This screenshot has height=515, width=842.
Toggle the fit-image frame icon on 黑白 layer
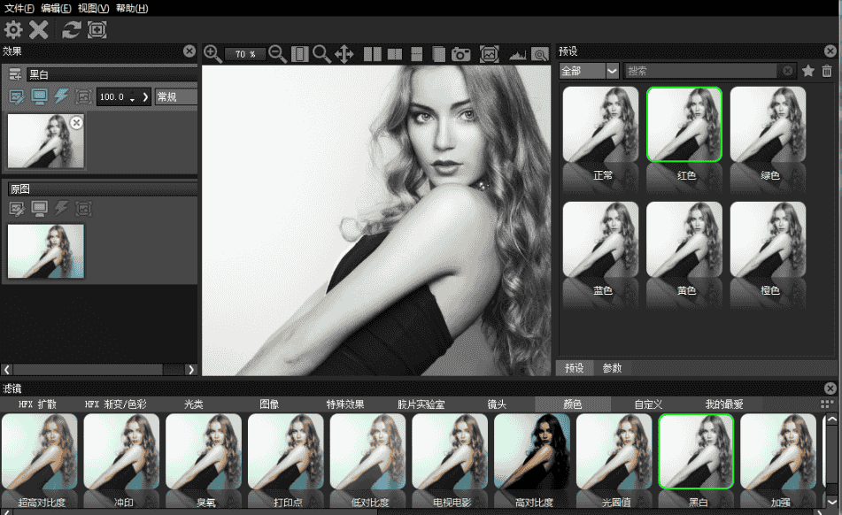(84, 96)
